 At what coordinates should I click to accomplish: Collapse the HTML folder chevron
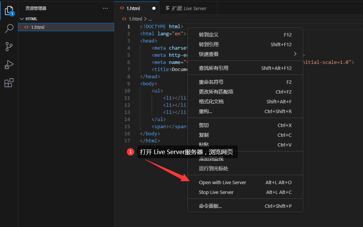pos(22,19)
